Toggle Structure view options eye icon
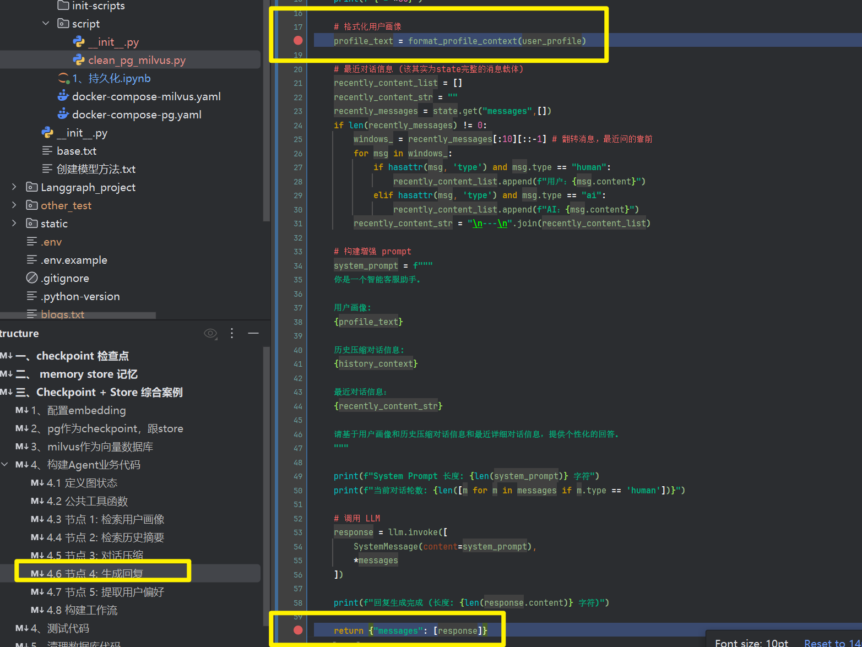 click(x=210, y=333)
